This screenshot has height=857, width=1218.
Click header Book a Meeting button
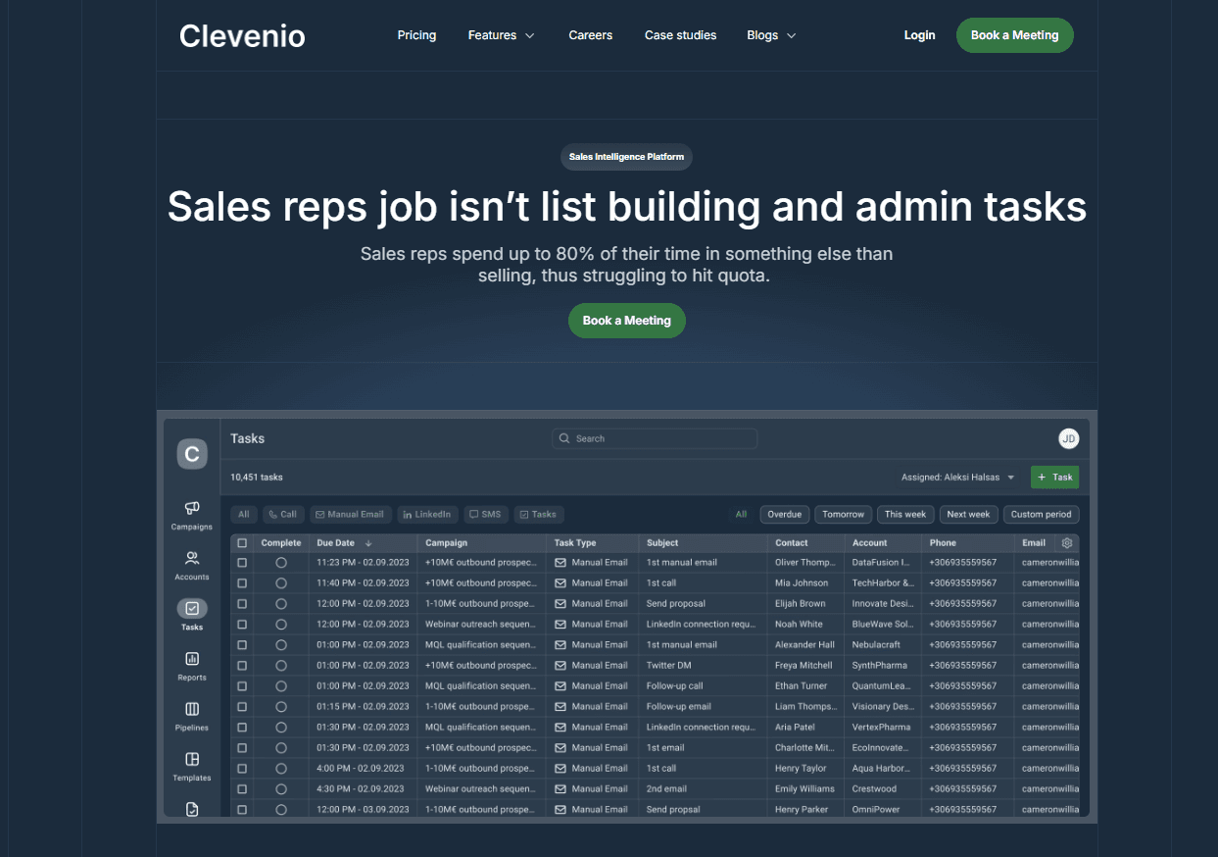1014,35
